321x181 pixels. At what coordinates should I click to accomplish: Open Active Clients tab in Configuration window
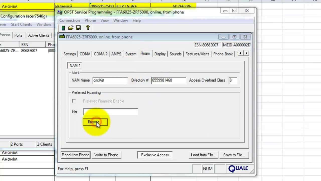click(x=39, y=35)
